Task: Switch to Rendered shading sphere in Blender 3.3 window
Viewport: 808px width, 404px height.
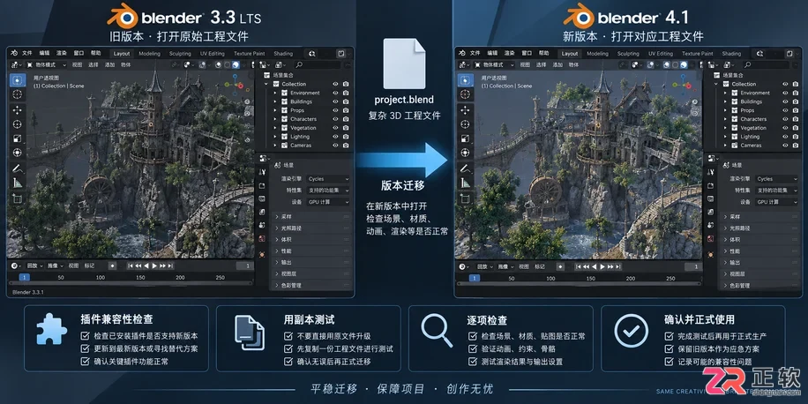Action: coord(236,65)
